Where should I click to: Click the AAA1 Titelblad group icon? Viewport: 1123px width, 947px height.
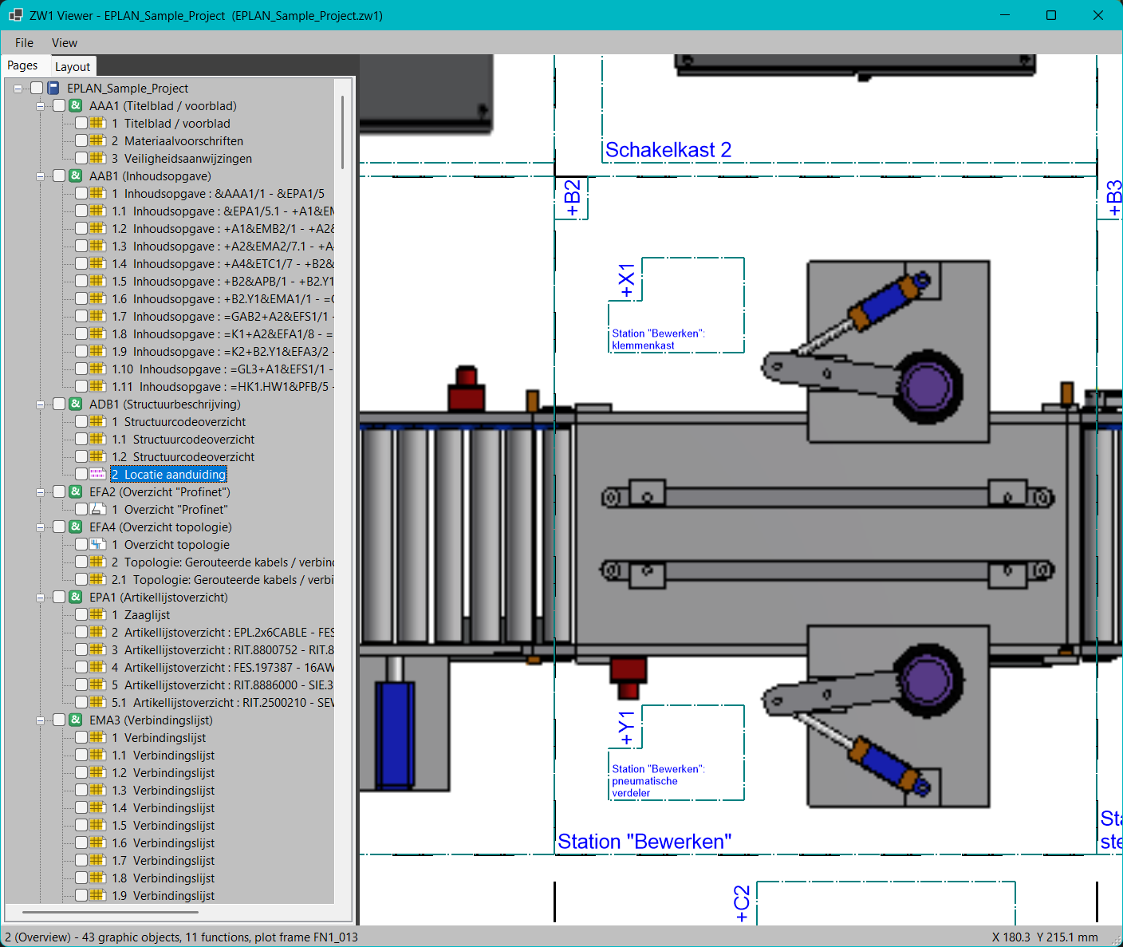76,105
